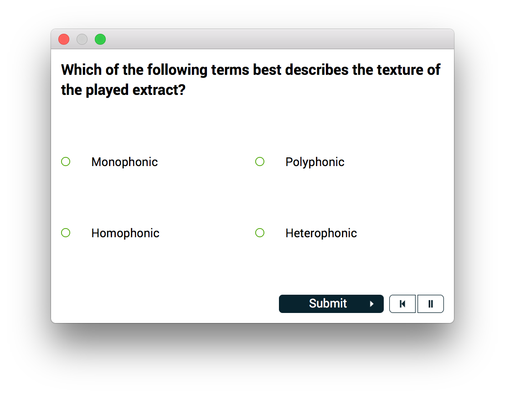Select the Monophonic radio button
Viewport: 505px width, 396px height.
point(66,162)
